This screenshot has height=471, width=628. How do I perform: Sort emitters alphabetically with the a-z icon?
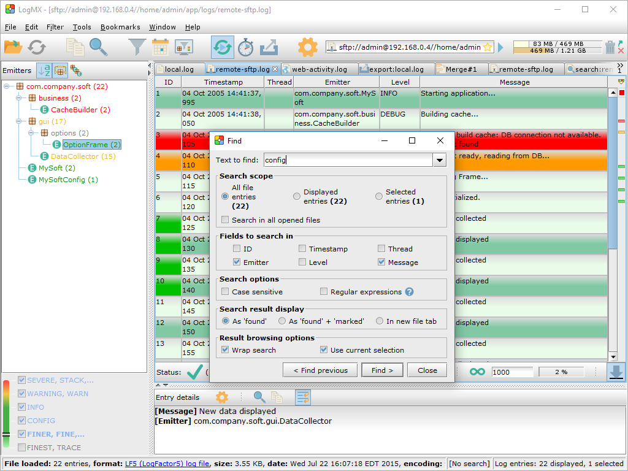coord(44,71)
